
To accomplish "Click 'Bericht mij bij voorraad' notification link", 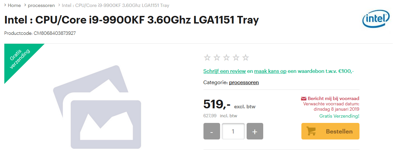I will tap(334, 98).
